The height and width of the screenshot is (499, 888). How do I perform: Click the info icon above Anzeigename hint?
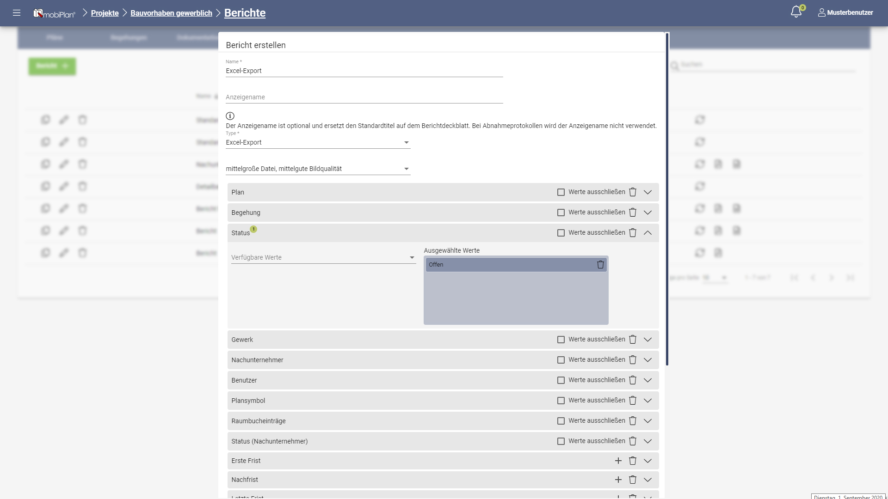point(230,116)
